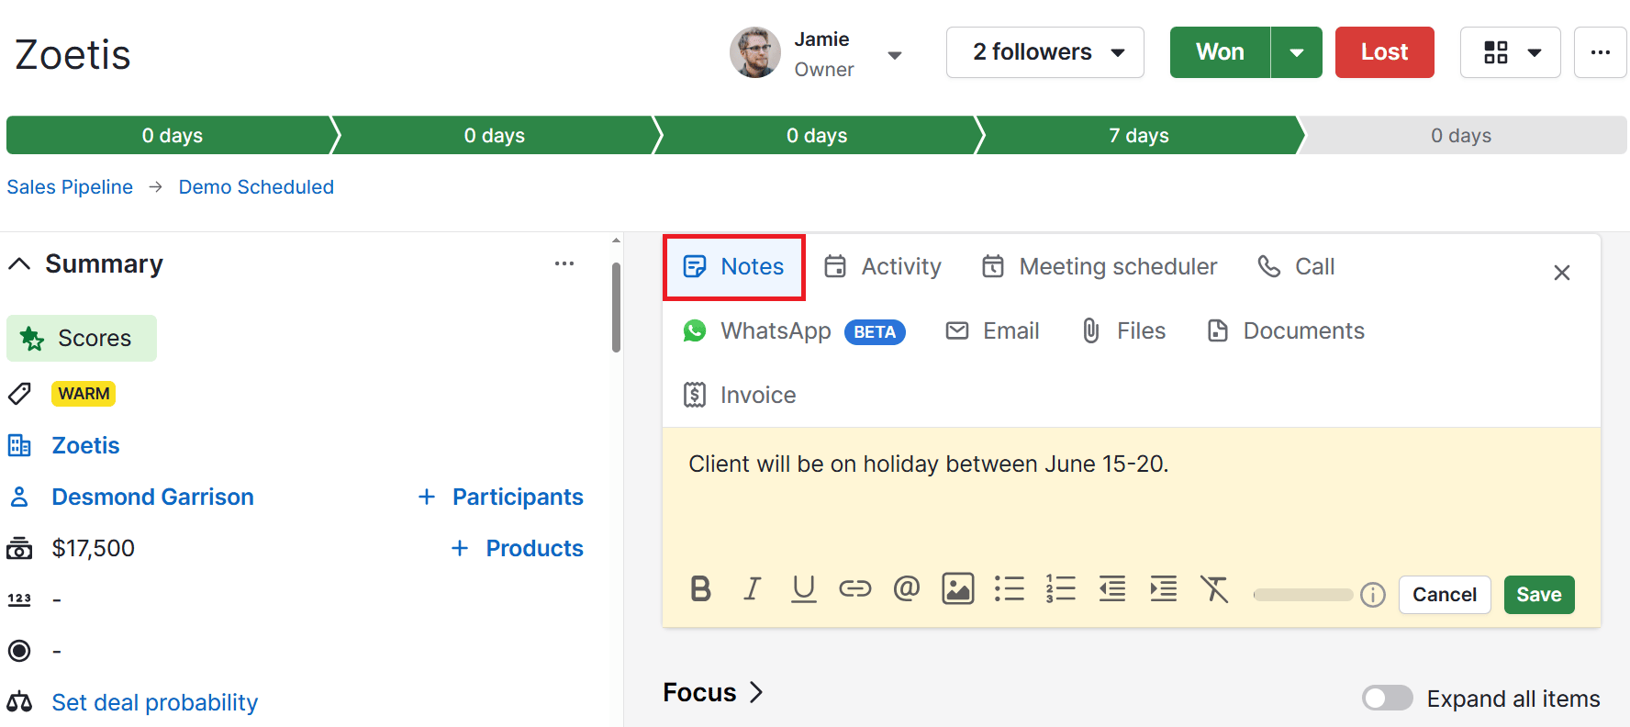Close the notes editor panel
This screenshot has width=1630, height=727.
(x=1562, y=273)
